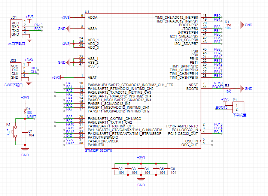Select the JD1 serial connector block

(x=17, y=28)
